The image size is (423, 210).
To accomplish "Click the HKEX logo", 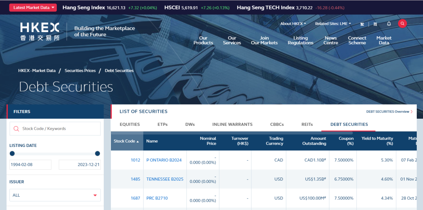I will tap(40, 32).
